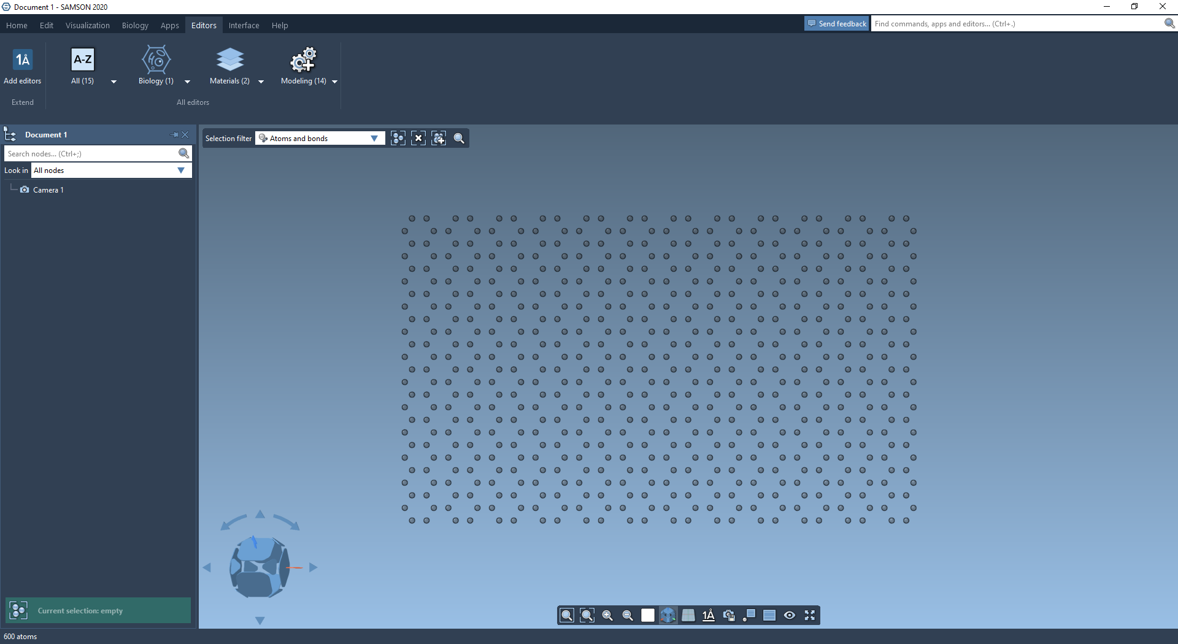The width and height of the screenshot is (1178, 644).
Task: Click the zoom in magnifier icon
Action: (607, 615)
